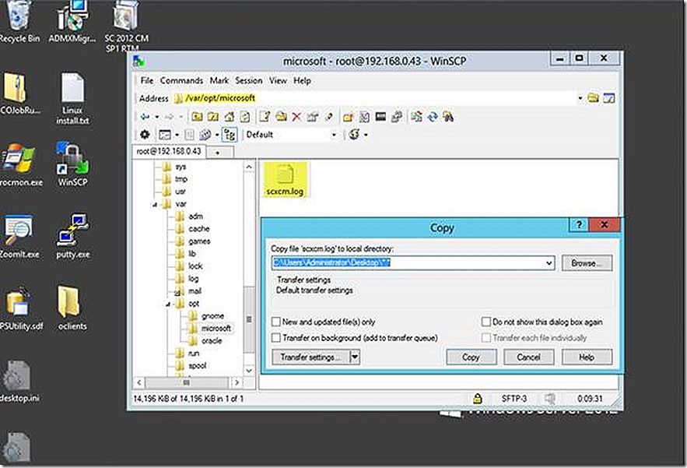Open directory bookmark icon beside address bar
The height and width of the screenshot is (468, 687).
pos(593,98)
